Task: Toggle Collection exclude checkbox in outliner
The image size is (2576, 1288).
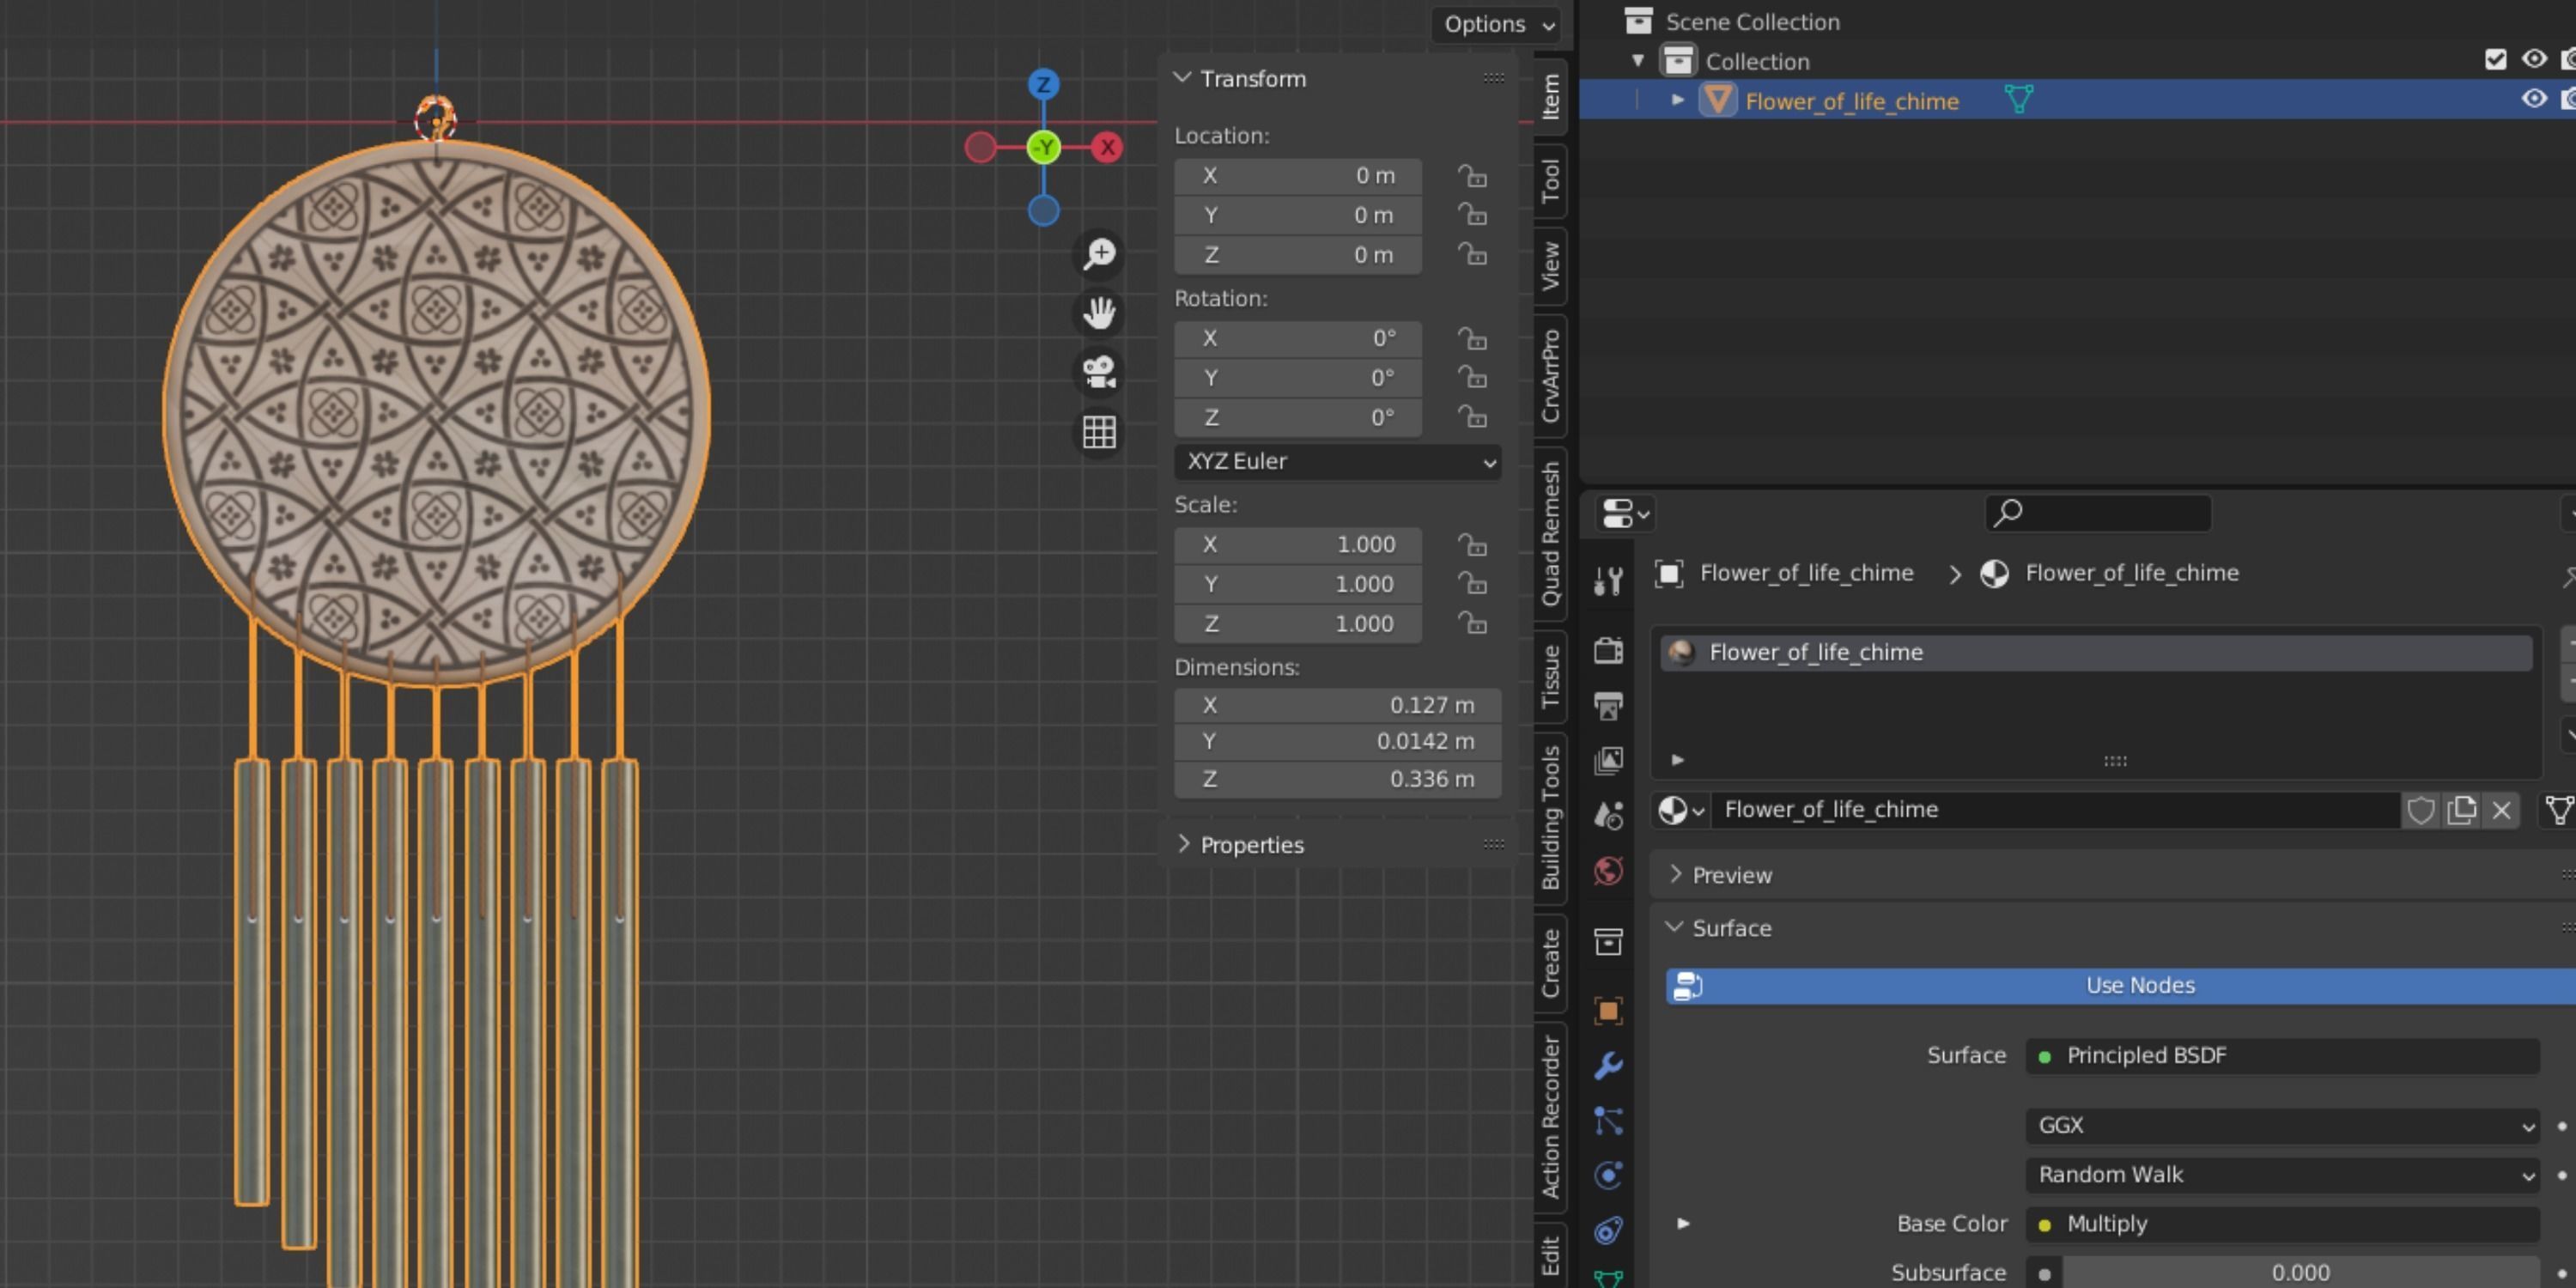Action: (x=2495, y=60)
